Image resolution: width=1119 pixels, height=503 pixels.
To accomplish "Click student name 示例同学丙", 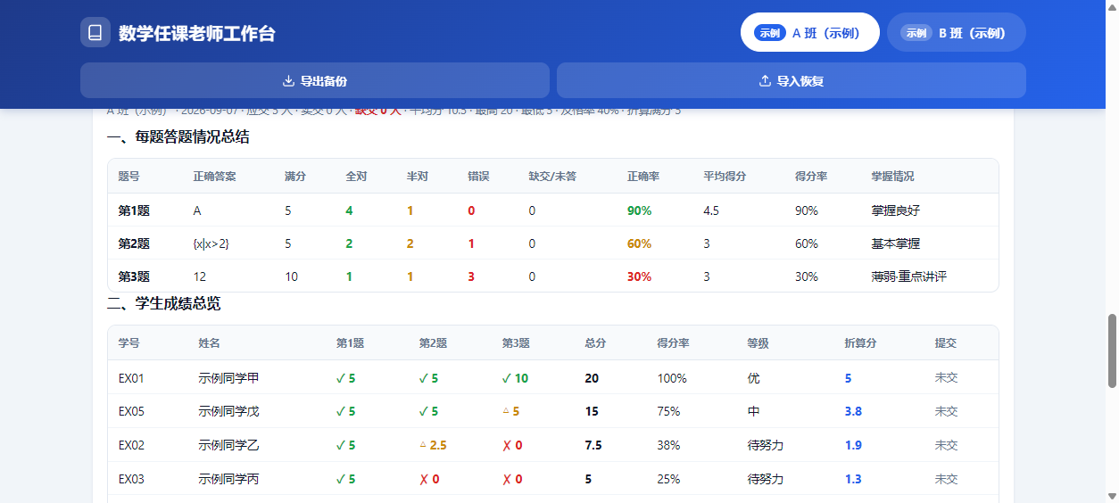I will coord(228,479).
